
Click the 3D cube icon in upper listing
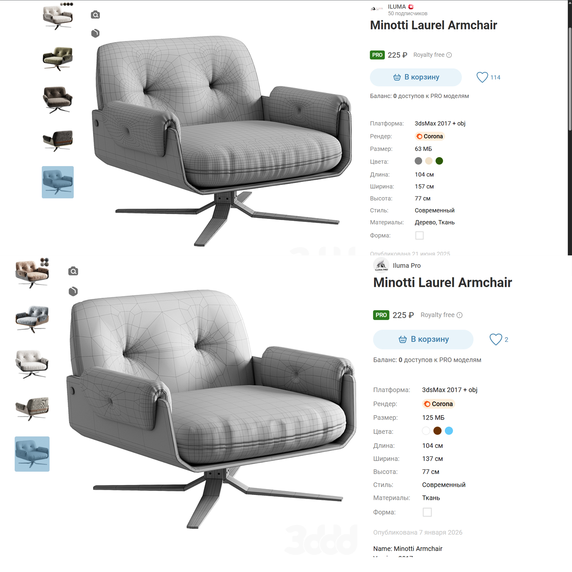(95, 33)
